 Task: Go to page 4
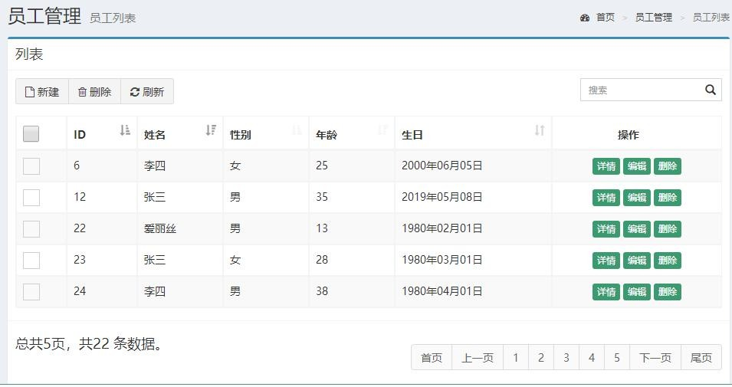click(592, 358)
